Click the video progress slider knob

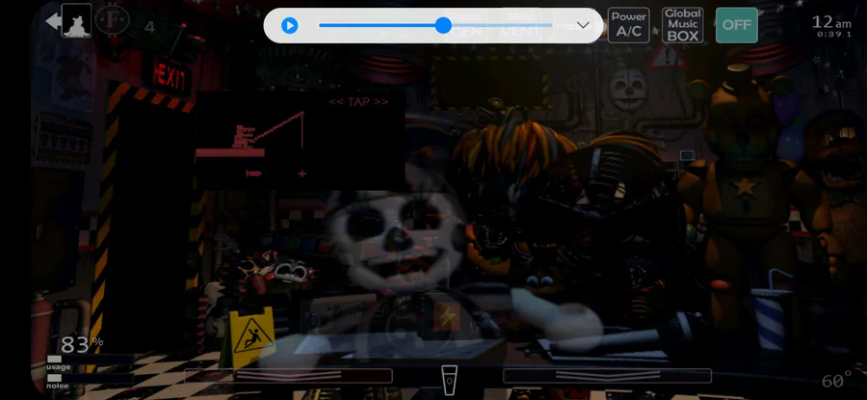click(x=443, y=25)
